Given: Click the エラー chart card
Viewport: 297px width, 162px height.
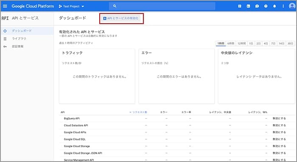Looking at the screenshot, I should (177, 76).
